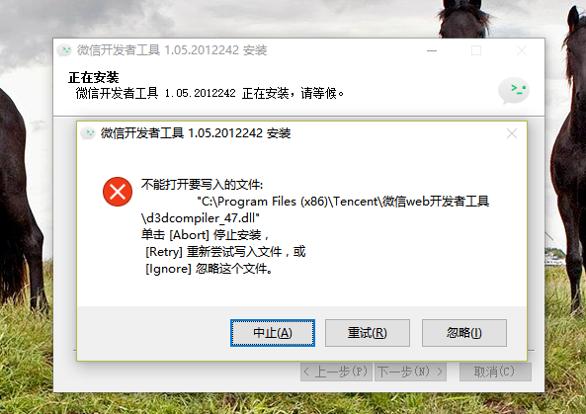Click the error dialog title text
The image size is (586, 414).
(196, 133)
